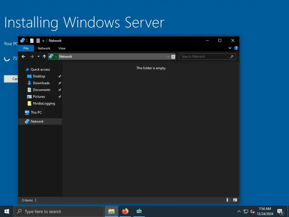
Task: Click the muted volume tray icon
Action: point(252,211)
